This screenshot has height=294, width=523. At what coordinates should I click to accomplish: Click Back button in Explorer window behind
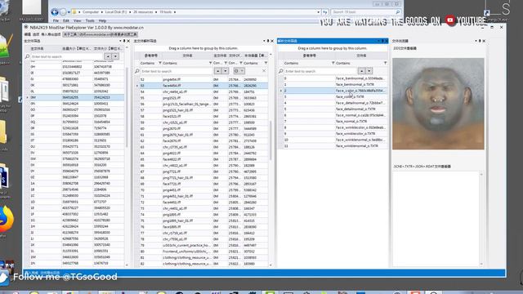click(55, 12)
